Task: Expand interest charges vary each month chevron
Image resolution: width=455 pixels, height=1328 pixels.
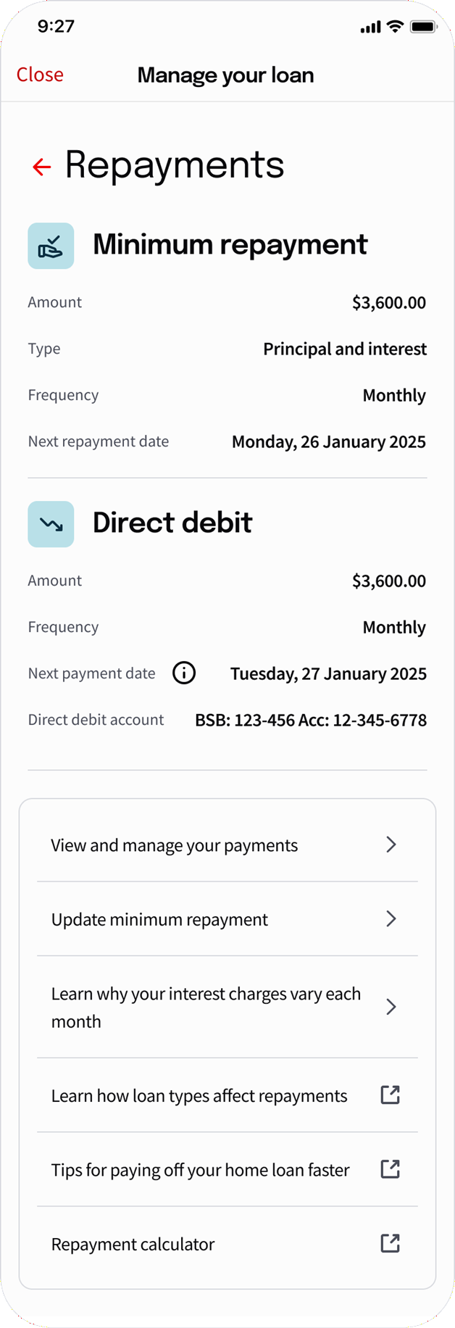Action: [391, 1007]
